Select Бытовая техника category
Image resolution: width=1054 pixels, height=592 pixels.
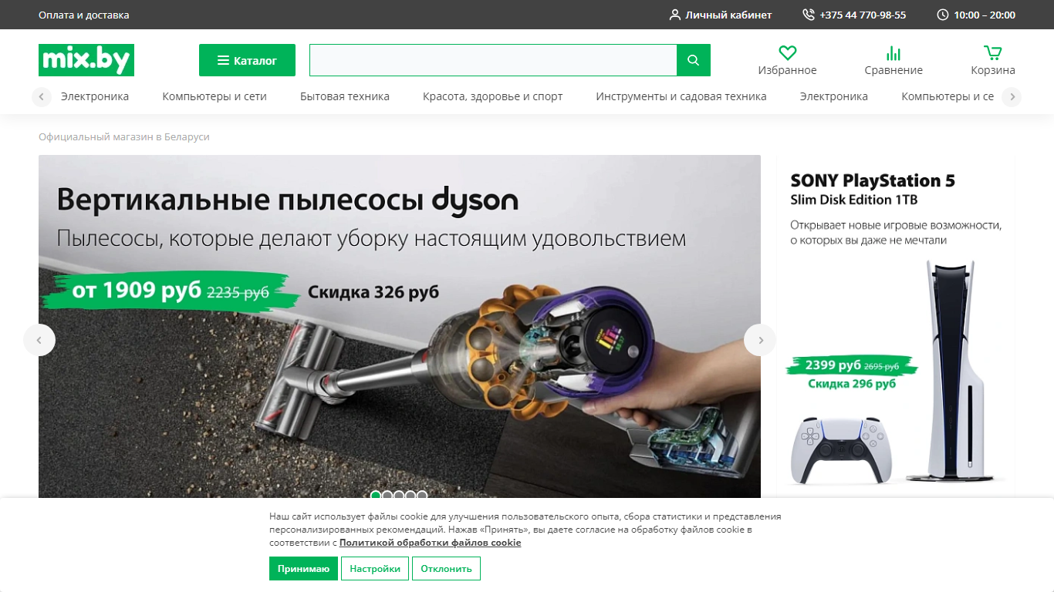345,96
